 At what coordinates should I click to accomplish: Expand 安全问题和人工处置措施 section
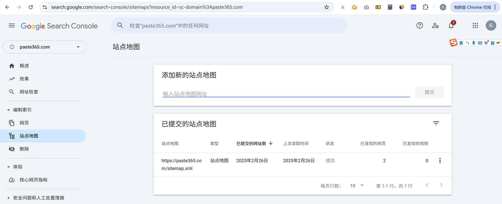point(36,198)
